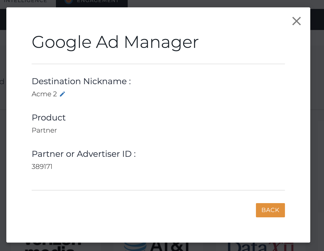
Task: Close the Google Ad Manager dialog
Action: tap(297, 21)
